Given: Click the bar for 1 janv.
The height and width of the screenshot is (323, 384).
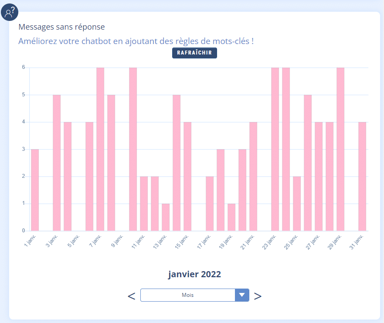Looking at the screenshot, I should coord(35,190).
